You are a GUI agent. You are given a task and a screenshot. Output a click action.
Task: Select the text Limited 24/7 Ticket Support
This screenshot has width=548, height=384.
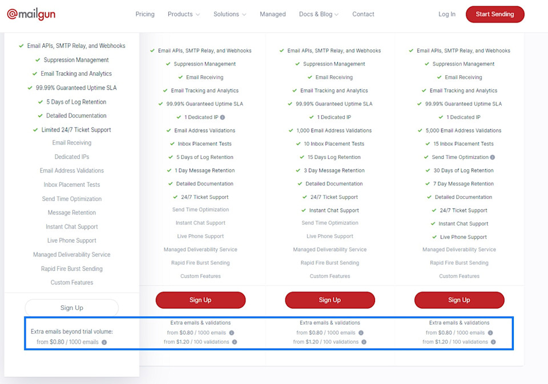[x=76, y=130]
